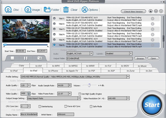166x118 pixels.
Task: Switch to the to PSP tab
Action: click(x=91, y=71)
